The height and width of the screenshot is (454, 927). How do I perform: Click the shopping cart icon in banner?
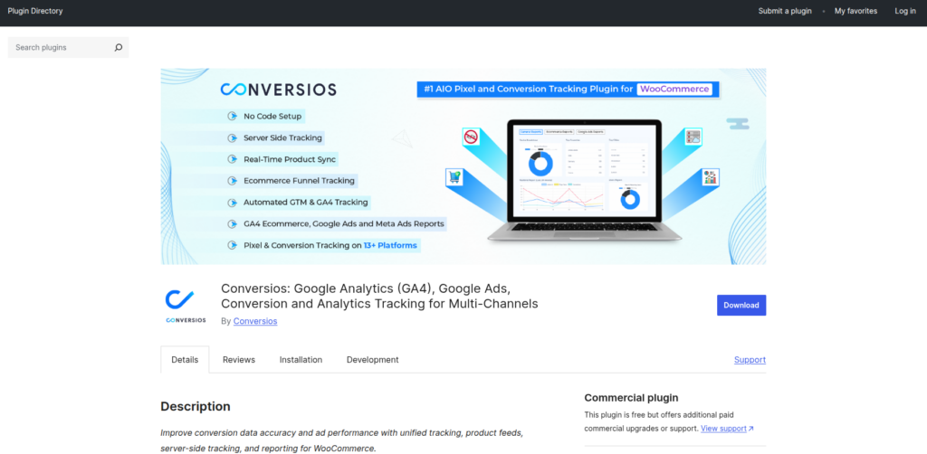coord(454,176)
